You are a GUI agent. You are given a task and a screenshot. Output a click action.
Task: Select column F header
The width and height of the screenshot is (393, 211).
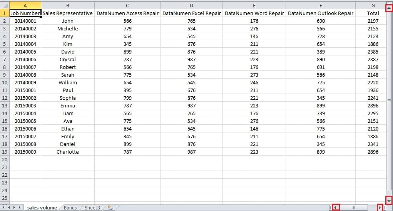[x=321, y=5]
